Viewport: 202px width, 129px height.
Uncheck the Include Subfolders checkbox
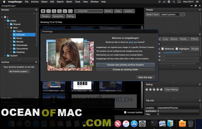point(125,112)
